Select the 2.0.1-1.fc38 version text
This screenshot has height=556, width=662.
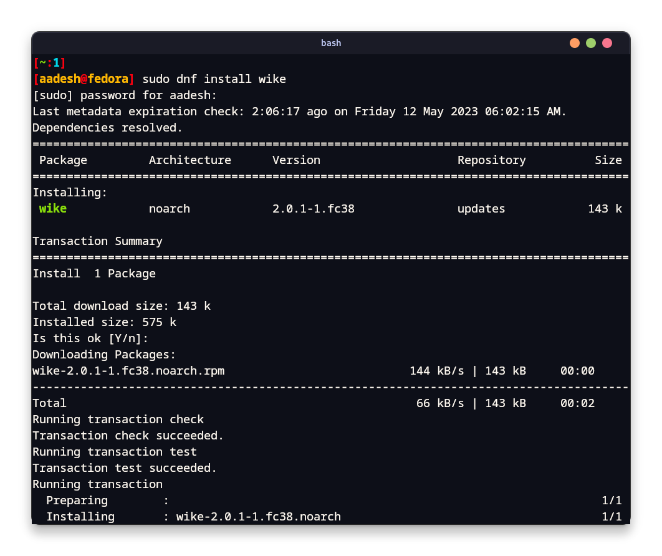pos(313,208)
